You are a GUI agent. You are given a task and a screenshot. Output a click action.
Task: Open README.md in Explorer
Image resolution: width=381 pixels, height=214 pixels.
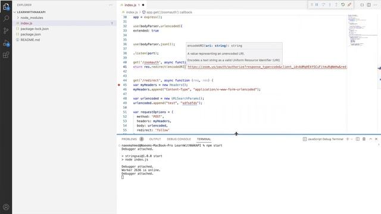coord(30,40)
